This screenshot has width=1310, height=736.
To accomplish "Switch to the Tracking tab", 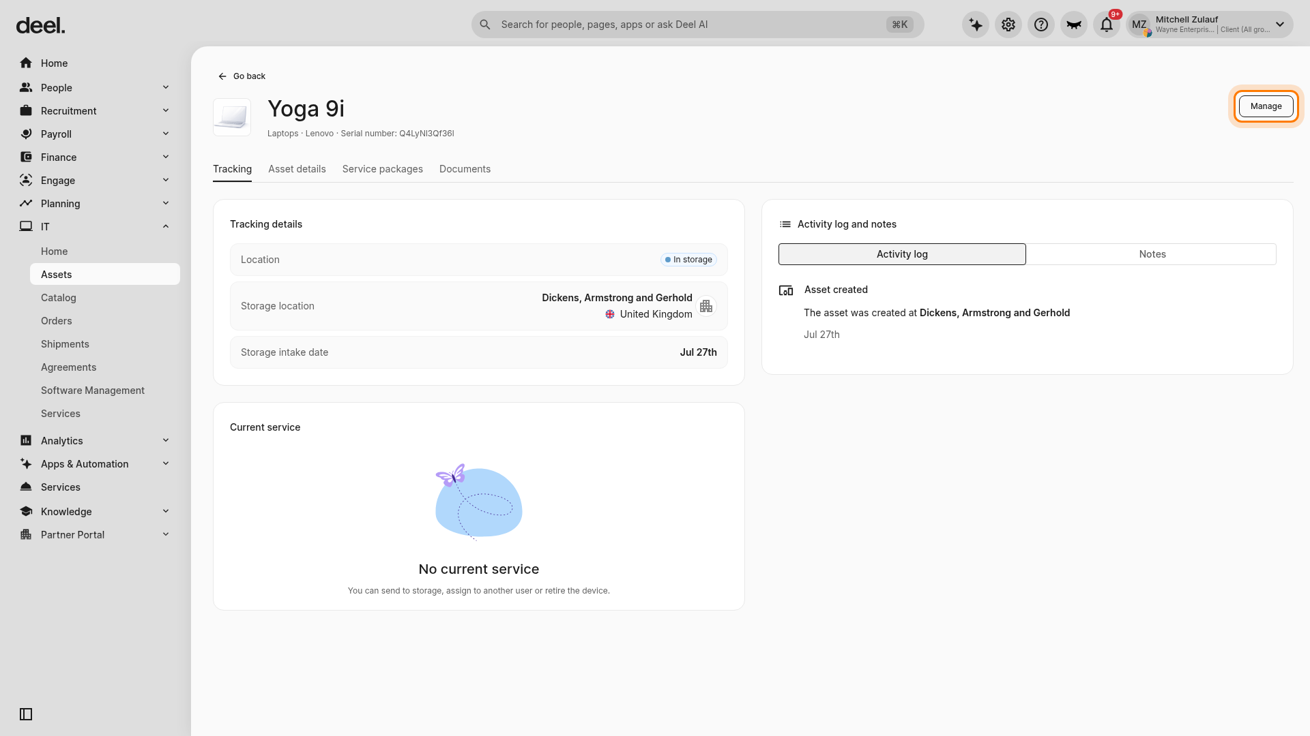I will point(232,169).
